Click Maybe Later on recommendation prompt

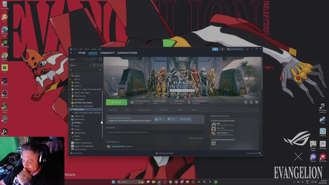(185, 119)
